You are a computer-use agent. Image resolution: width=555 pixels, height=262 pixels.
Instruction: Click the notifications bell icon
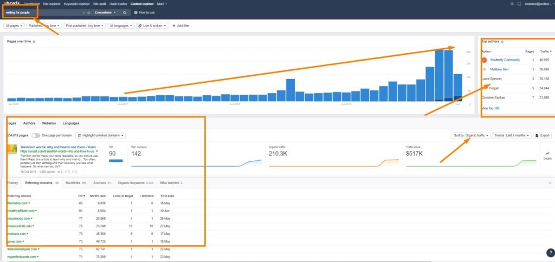[512, 4]
